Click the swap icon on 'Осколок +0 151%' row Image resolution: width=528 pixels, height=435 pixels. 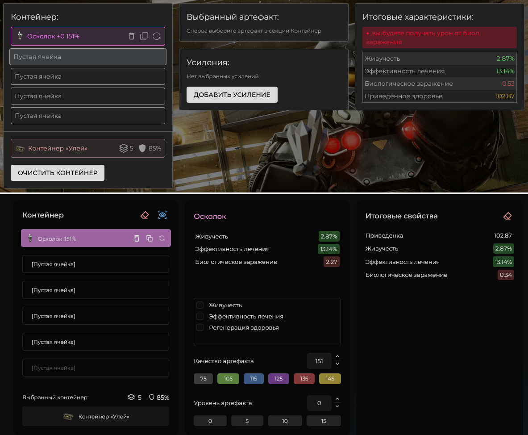157,36
